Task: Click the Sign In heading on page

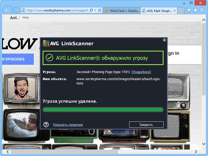Action: [173, 53]
